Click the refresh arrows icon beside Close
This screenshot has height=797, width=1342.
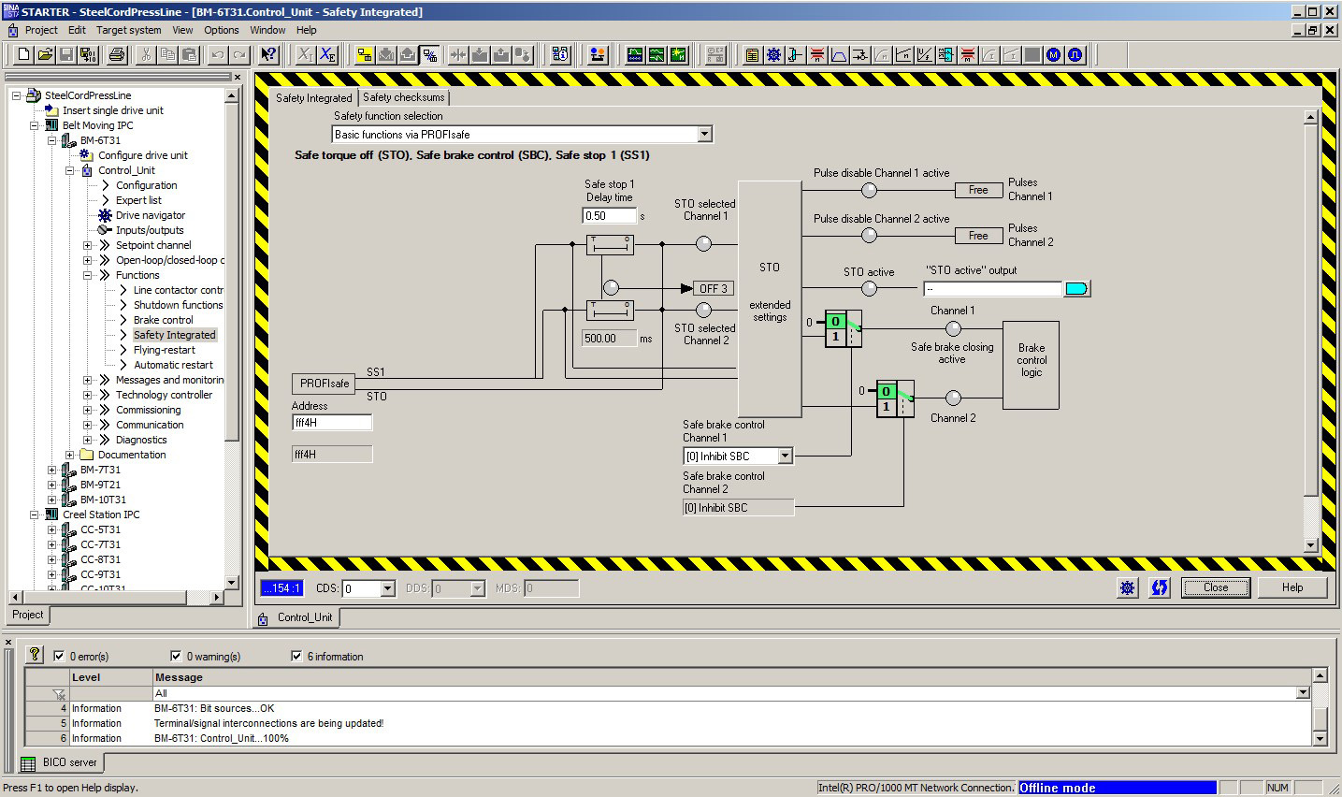(x=1160, y=587)
